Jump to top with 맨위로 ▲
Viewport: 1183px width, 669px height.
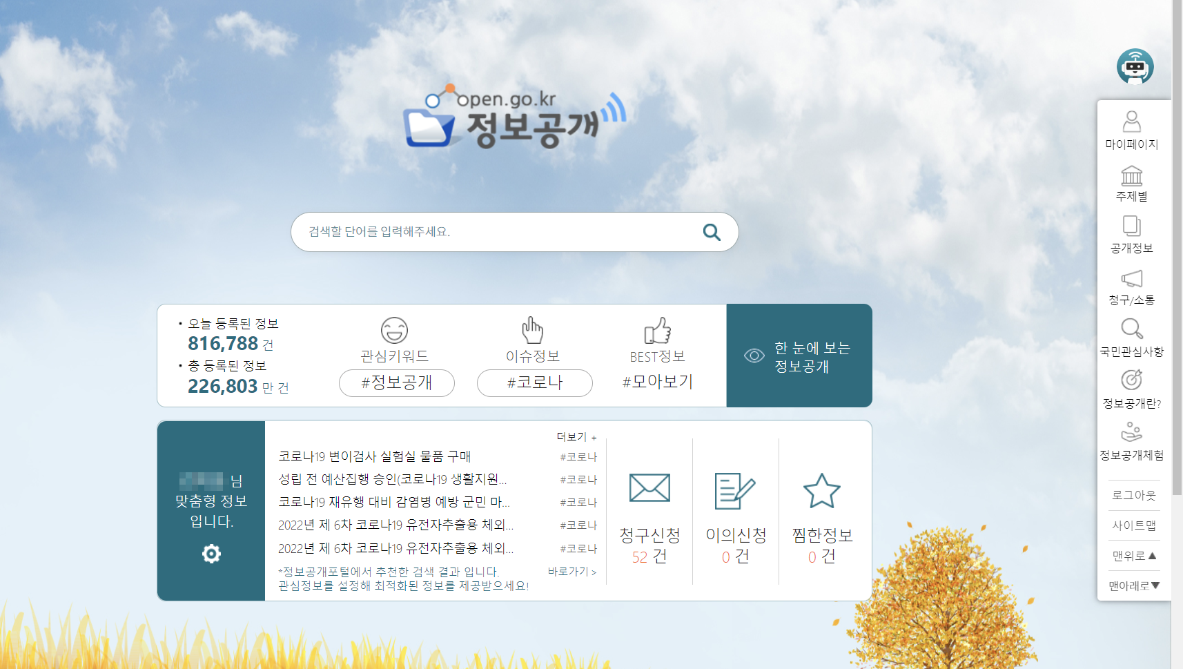[1134, 556]
